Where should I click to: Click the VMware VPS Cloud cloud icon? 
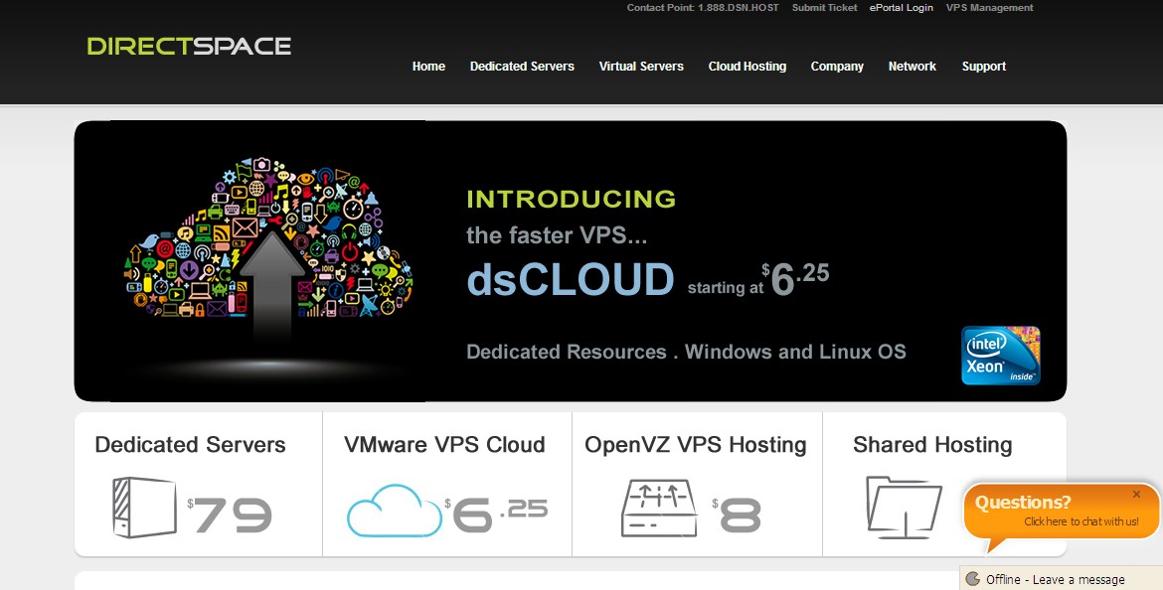coord(394,510)
